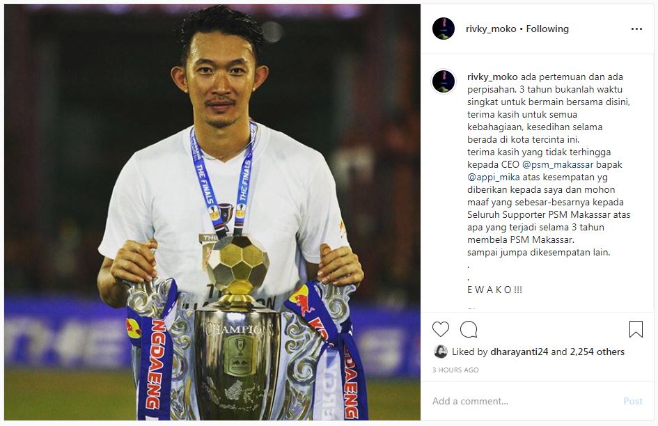Open comments via the speech bubble icon

tap(469, 329)
